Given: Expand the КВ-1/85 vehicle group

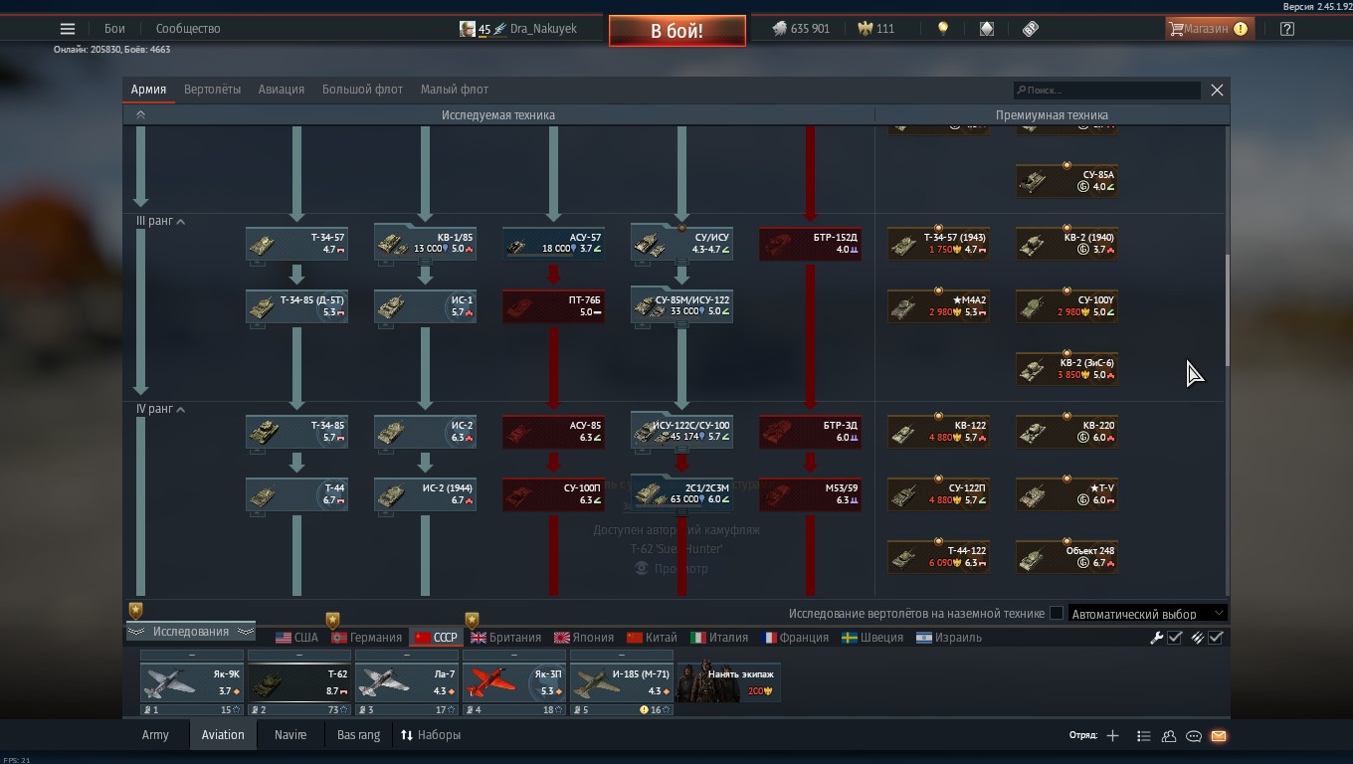Looking at the screenshot, I should 425,244.
